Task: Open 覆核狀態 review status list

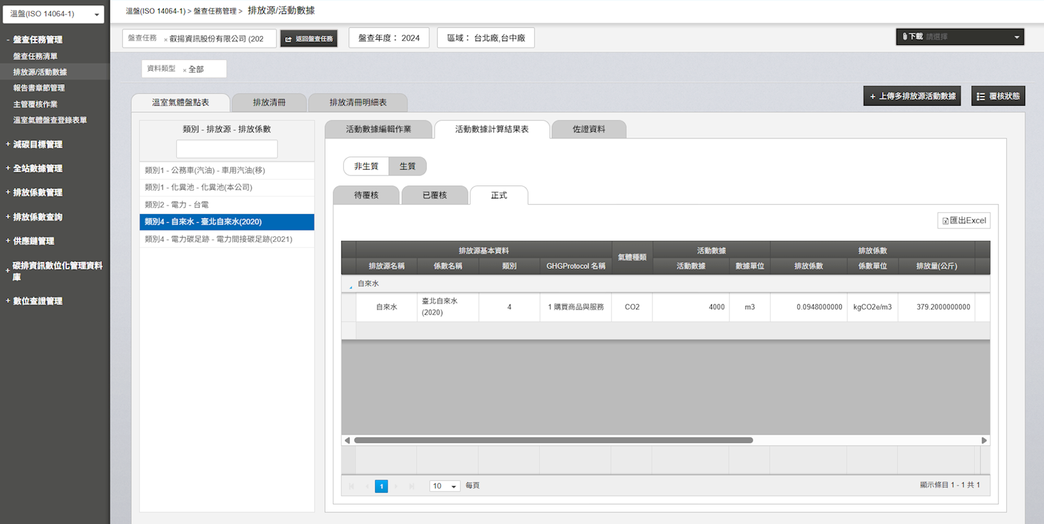Action: point(998,96)
